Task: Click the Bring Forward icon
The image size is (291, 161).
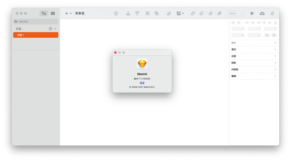Action: pyautogui.click(x=128, y=13)
